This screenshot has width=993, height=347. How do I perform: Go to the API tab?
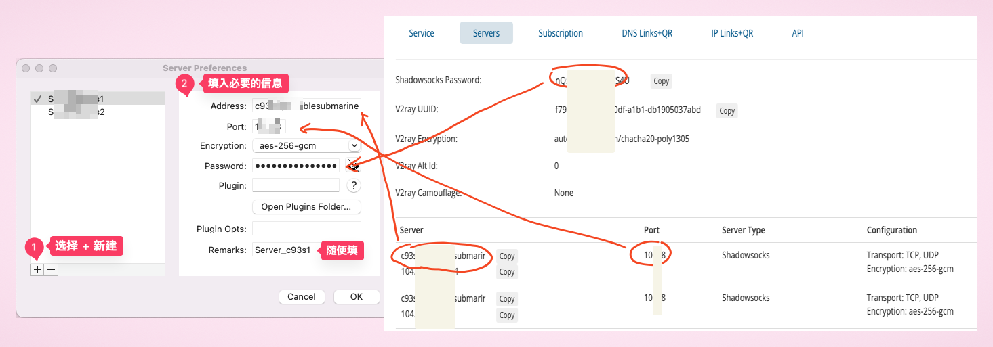tap(798, 33)
